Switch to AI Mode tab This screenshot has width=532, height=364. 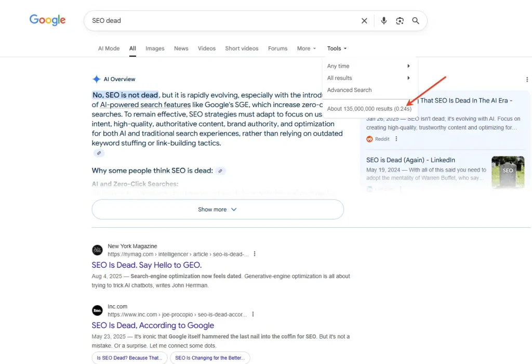[x=109, y=48]
